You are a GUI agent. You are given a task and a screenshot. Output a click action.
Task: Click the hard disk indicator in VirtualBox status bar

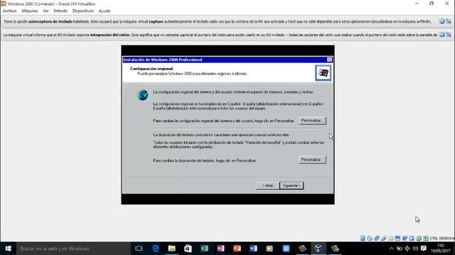tap(363, 238)
